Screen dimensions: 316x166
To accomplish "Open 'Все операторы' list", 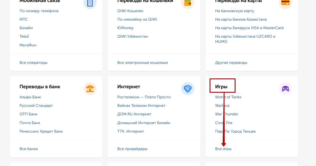I will pos(33,63).
